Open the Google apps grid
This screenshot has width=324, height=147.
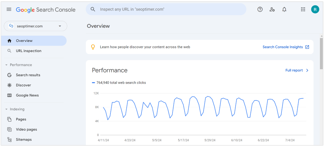coord(303,9)
